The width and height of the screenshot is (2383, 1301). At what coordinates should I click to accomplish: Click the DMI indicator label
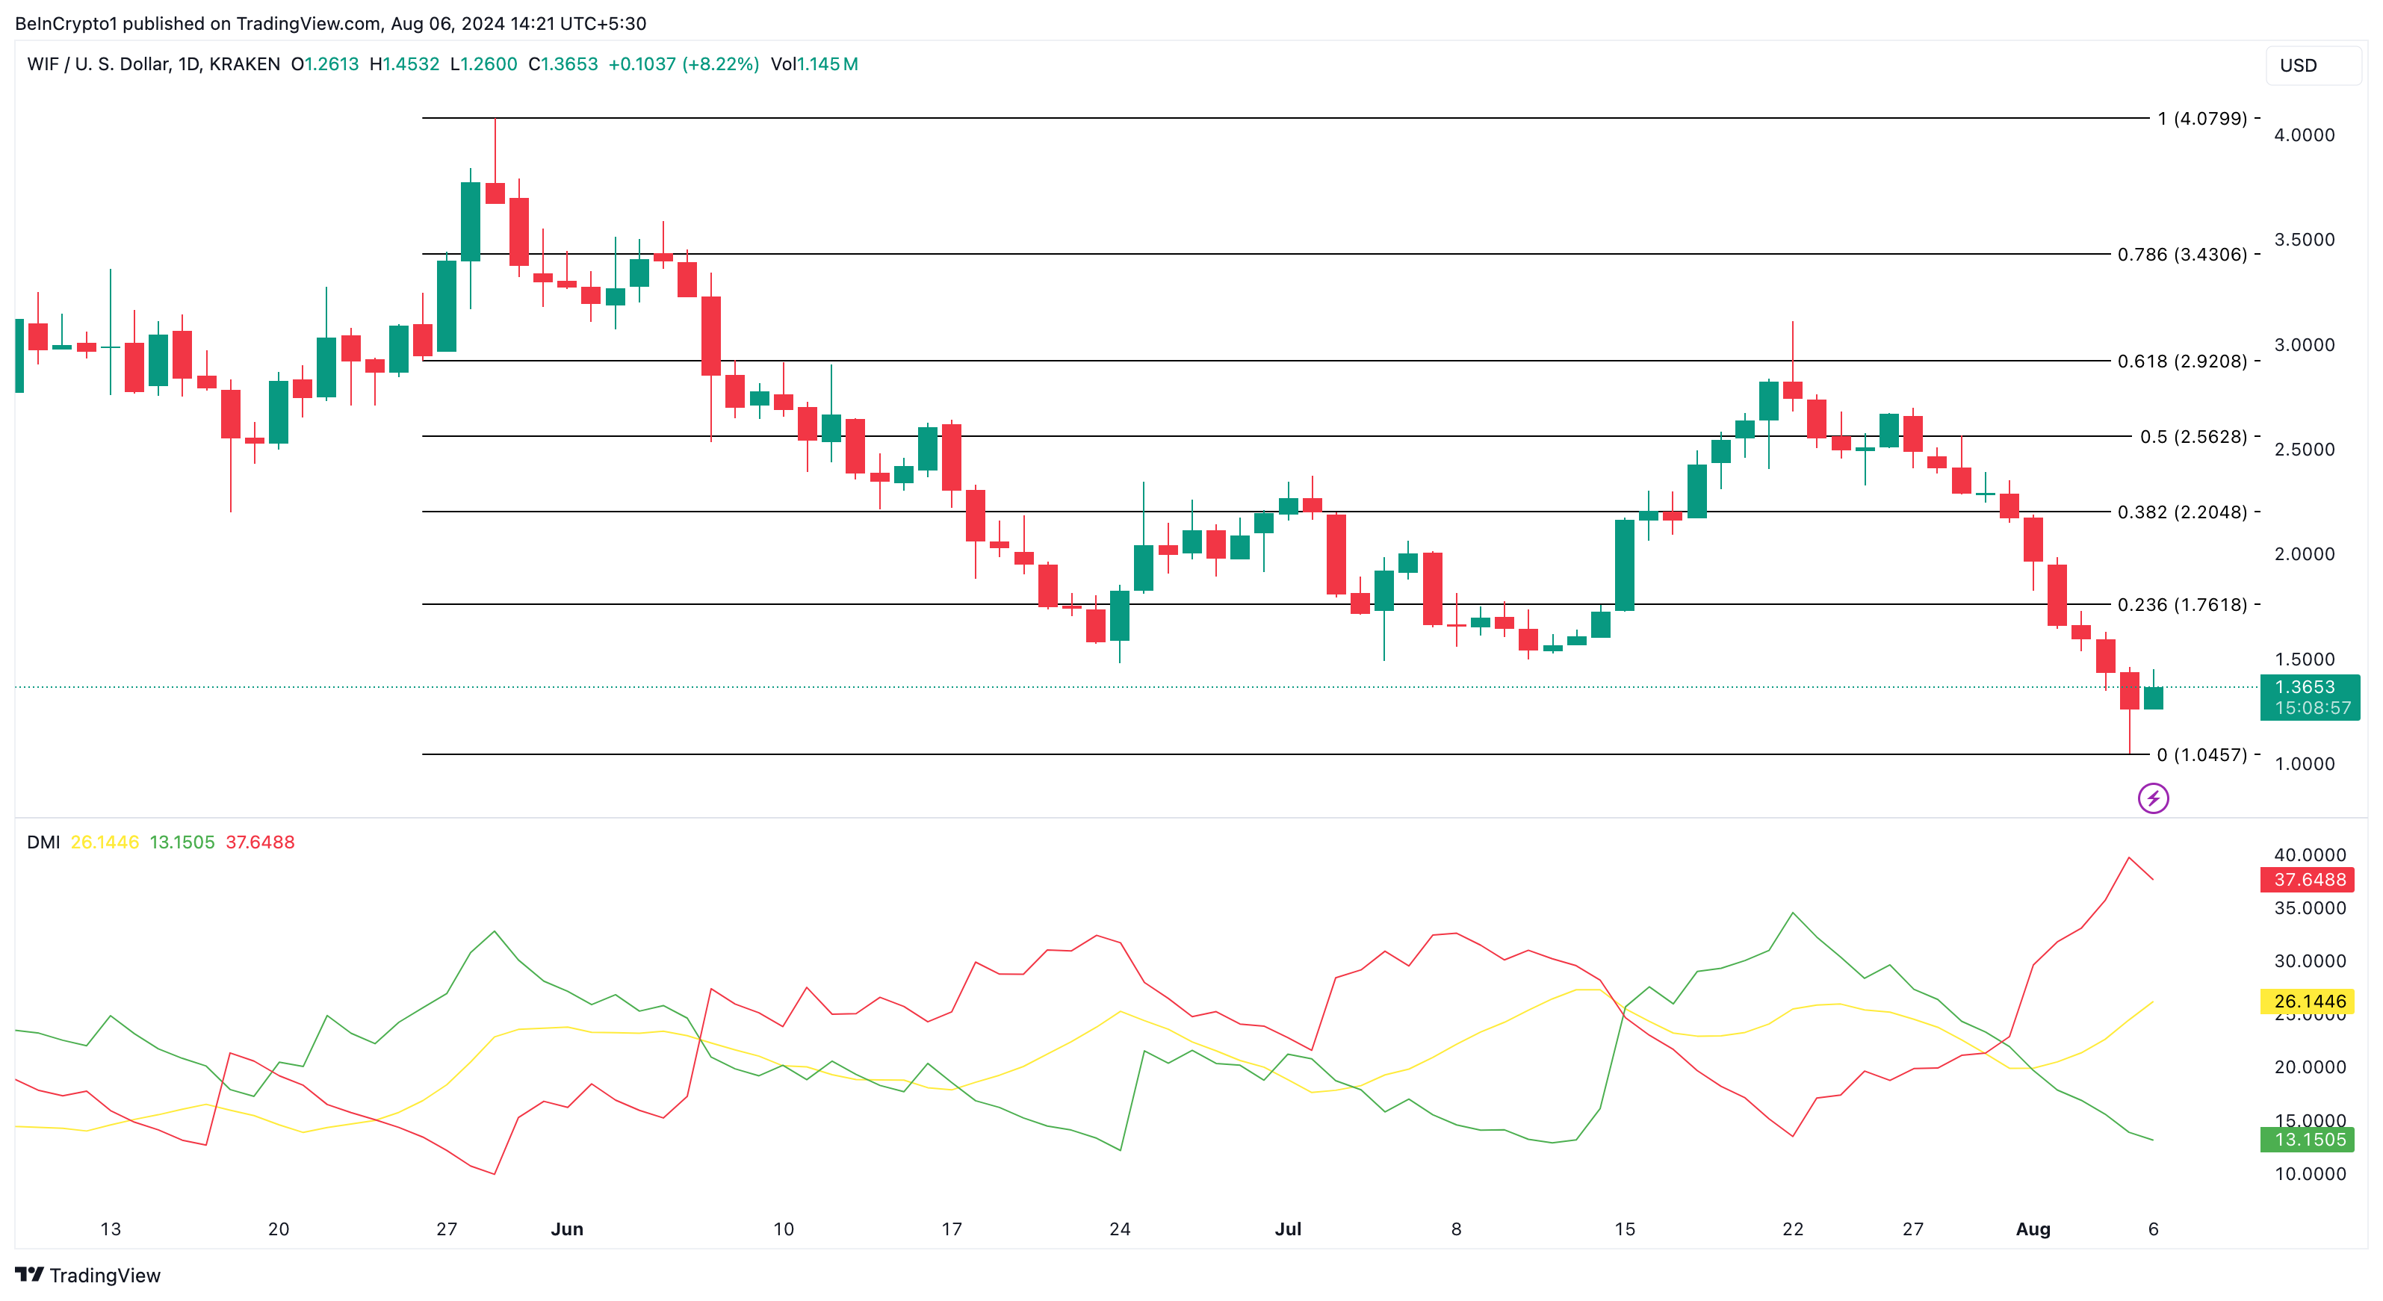pyautogui.click(x=43, y=842)
